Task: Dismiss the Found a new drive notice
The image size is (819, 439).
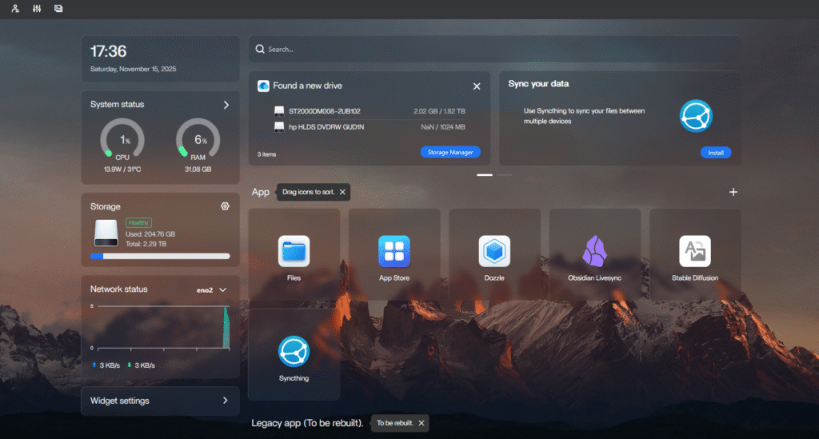Action: click(x=477, y=86)
